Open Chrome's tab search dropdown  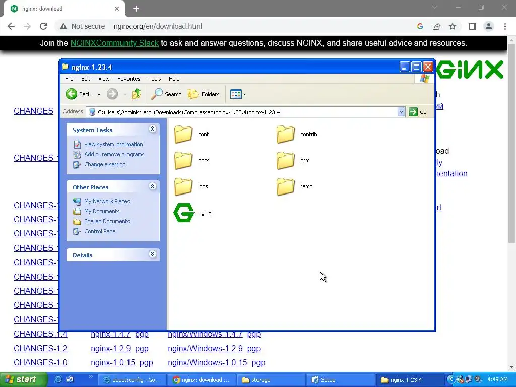point(435,7)
